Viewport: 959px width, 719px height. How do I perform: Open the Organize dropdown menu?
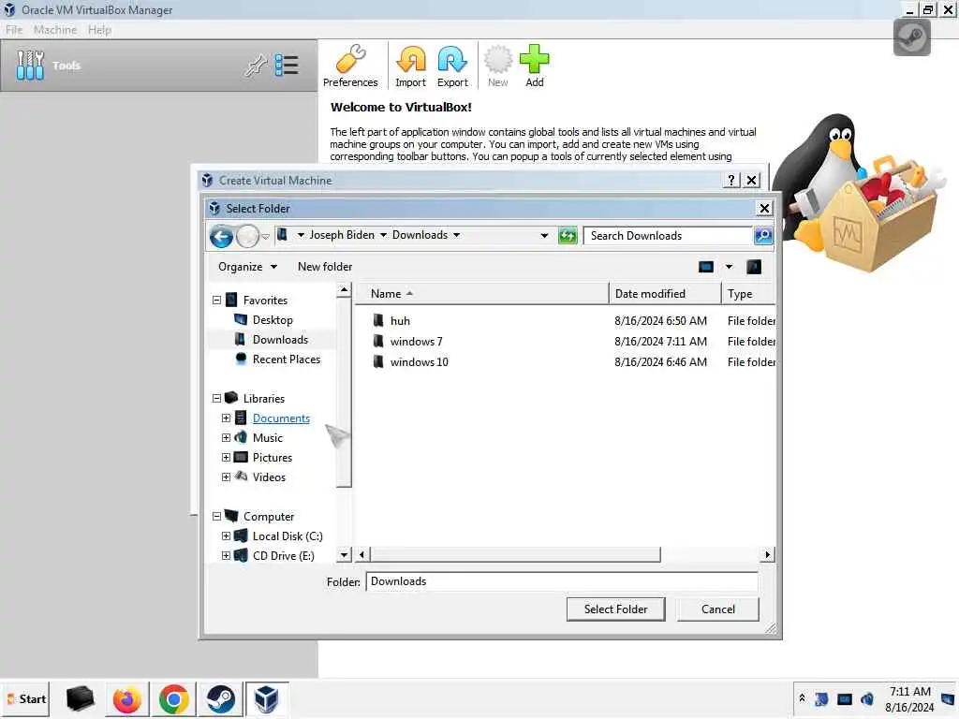[x=247, y=267]
